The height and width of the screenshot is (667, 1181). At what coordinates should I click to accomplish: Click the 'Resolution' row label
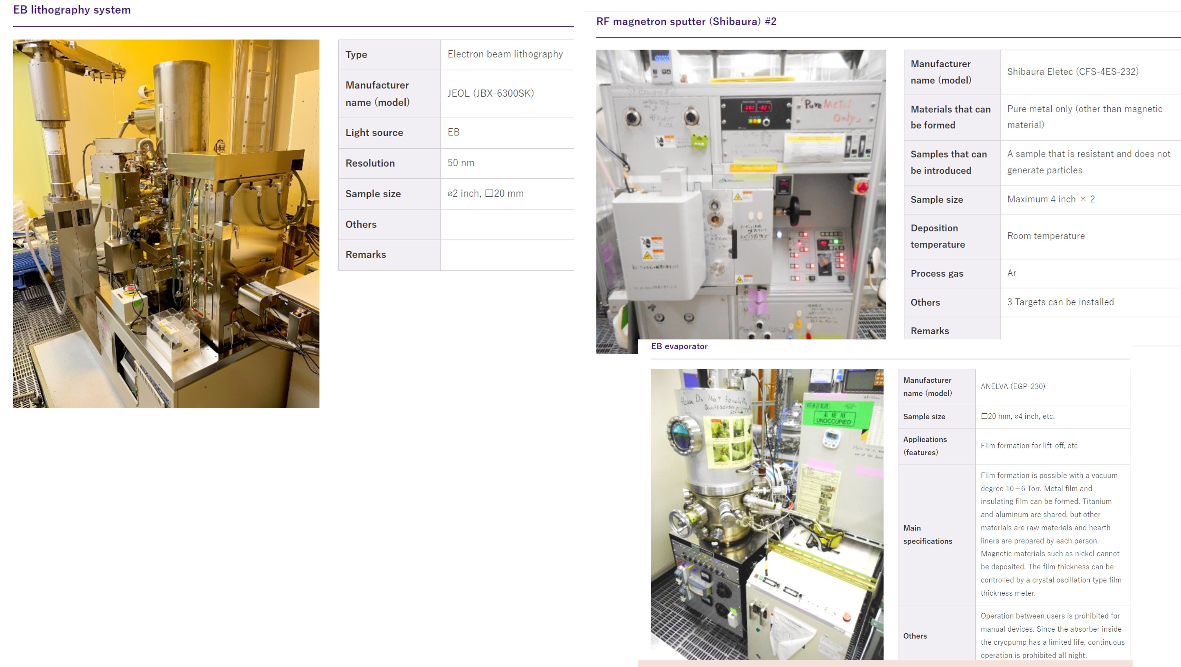(370, 163)
